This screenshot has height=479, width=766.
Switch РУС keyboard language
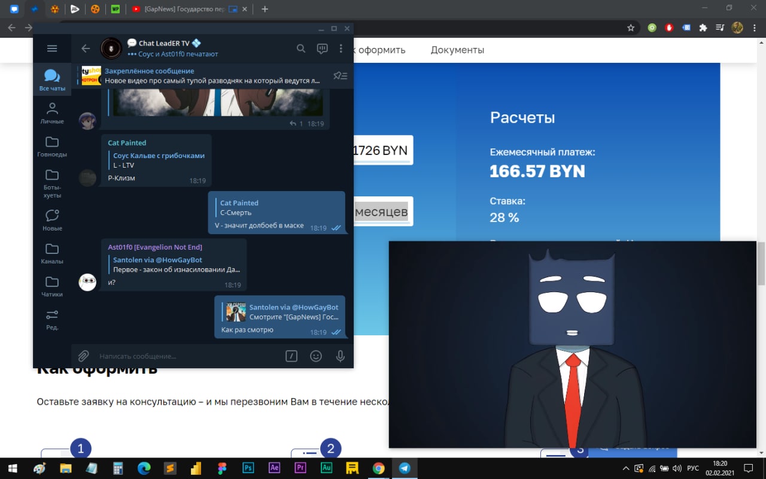tap(693, 468)
